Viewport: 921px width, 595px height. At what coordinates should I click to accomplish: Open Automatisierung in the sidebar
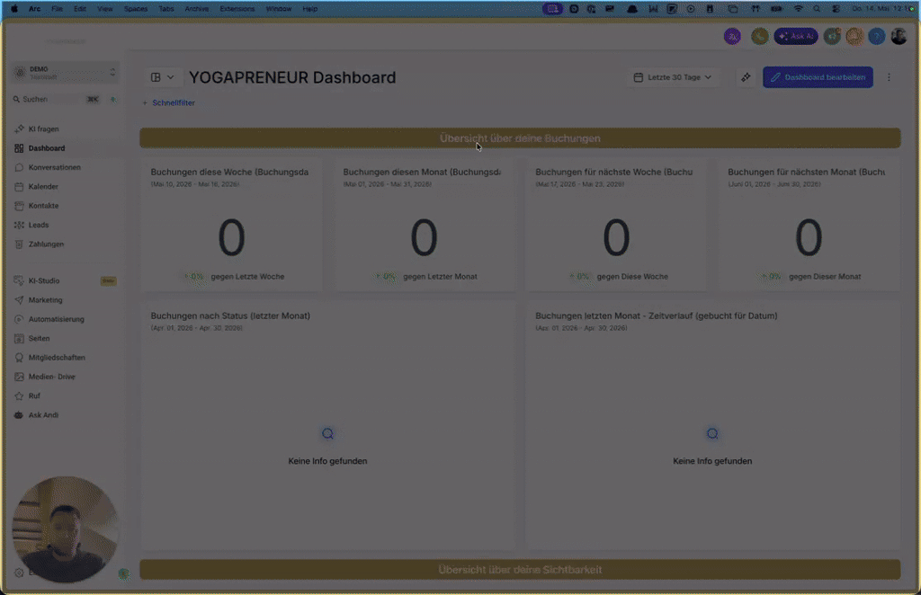tap(56, 319)
